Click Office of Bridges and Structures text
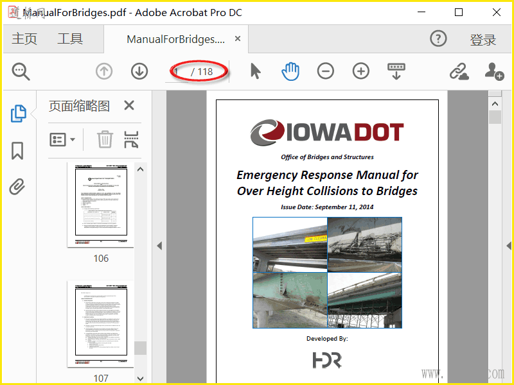Image resolution: width=514 pixels, height=385 pixels. tap(327, 157)
